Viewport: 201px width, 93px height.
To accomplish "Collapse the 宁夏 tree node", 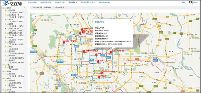I will click(x=3, y=65).
